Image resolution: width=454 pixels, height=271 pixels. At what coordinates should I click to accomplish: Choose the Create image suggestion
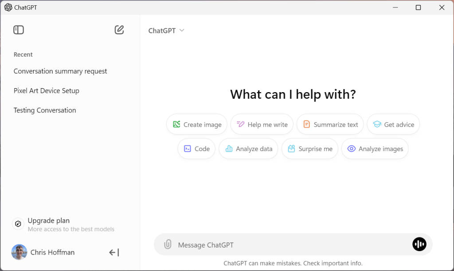197,124
